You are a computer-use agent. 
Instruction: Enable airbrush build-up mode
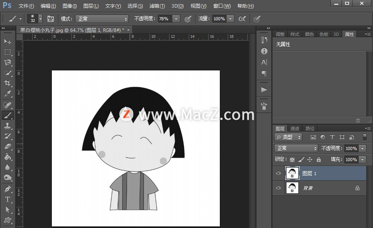click(x=242, y=19)
